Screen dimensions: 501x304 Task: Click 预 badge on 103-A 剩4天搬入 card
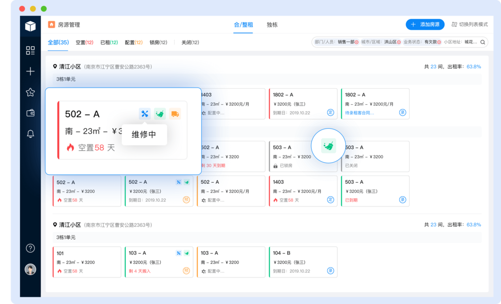pos(186,271)
